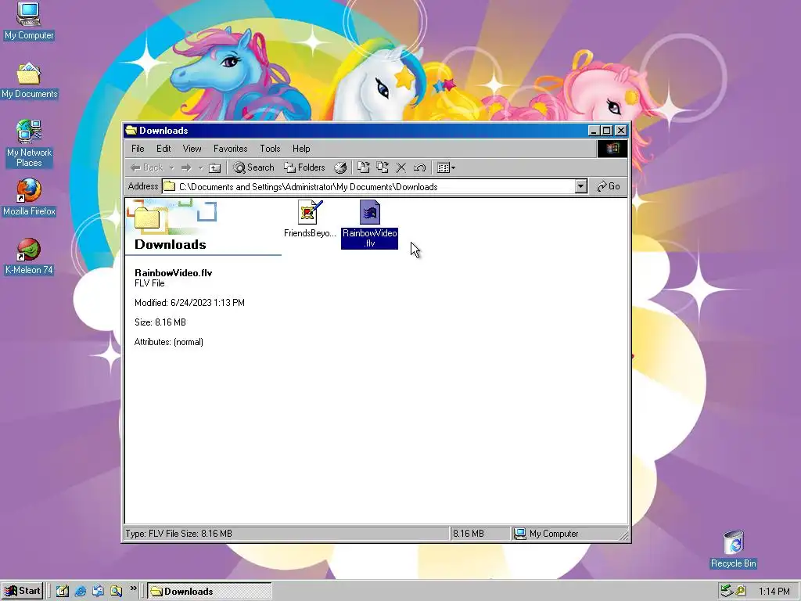Click the Start button
The width and height of the screenshot is (801, 601).
pyautogui.click(x=23, y=592)
